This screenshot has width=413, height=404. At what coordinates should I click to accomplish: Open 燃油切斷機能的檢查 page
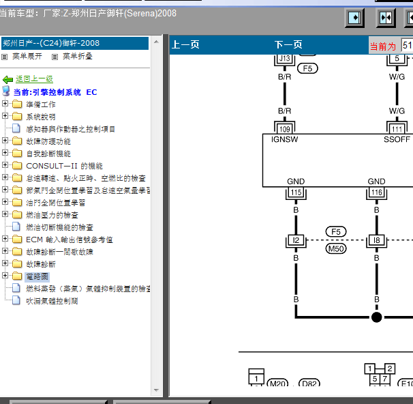point(59,227)
